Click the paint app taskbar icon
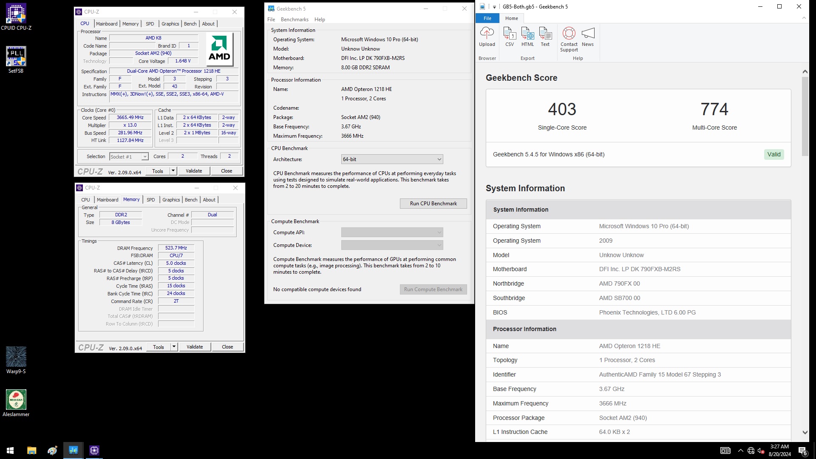 tap(52, 450)
